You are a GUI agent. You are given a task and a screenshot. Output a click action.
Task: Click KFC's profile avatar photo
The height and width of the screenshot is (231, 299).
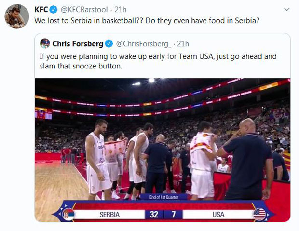(16, 16)
